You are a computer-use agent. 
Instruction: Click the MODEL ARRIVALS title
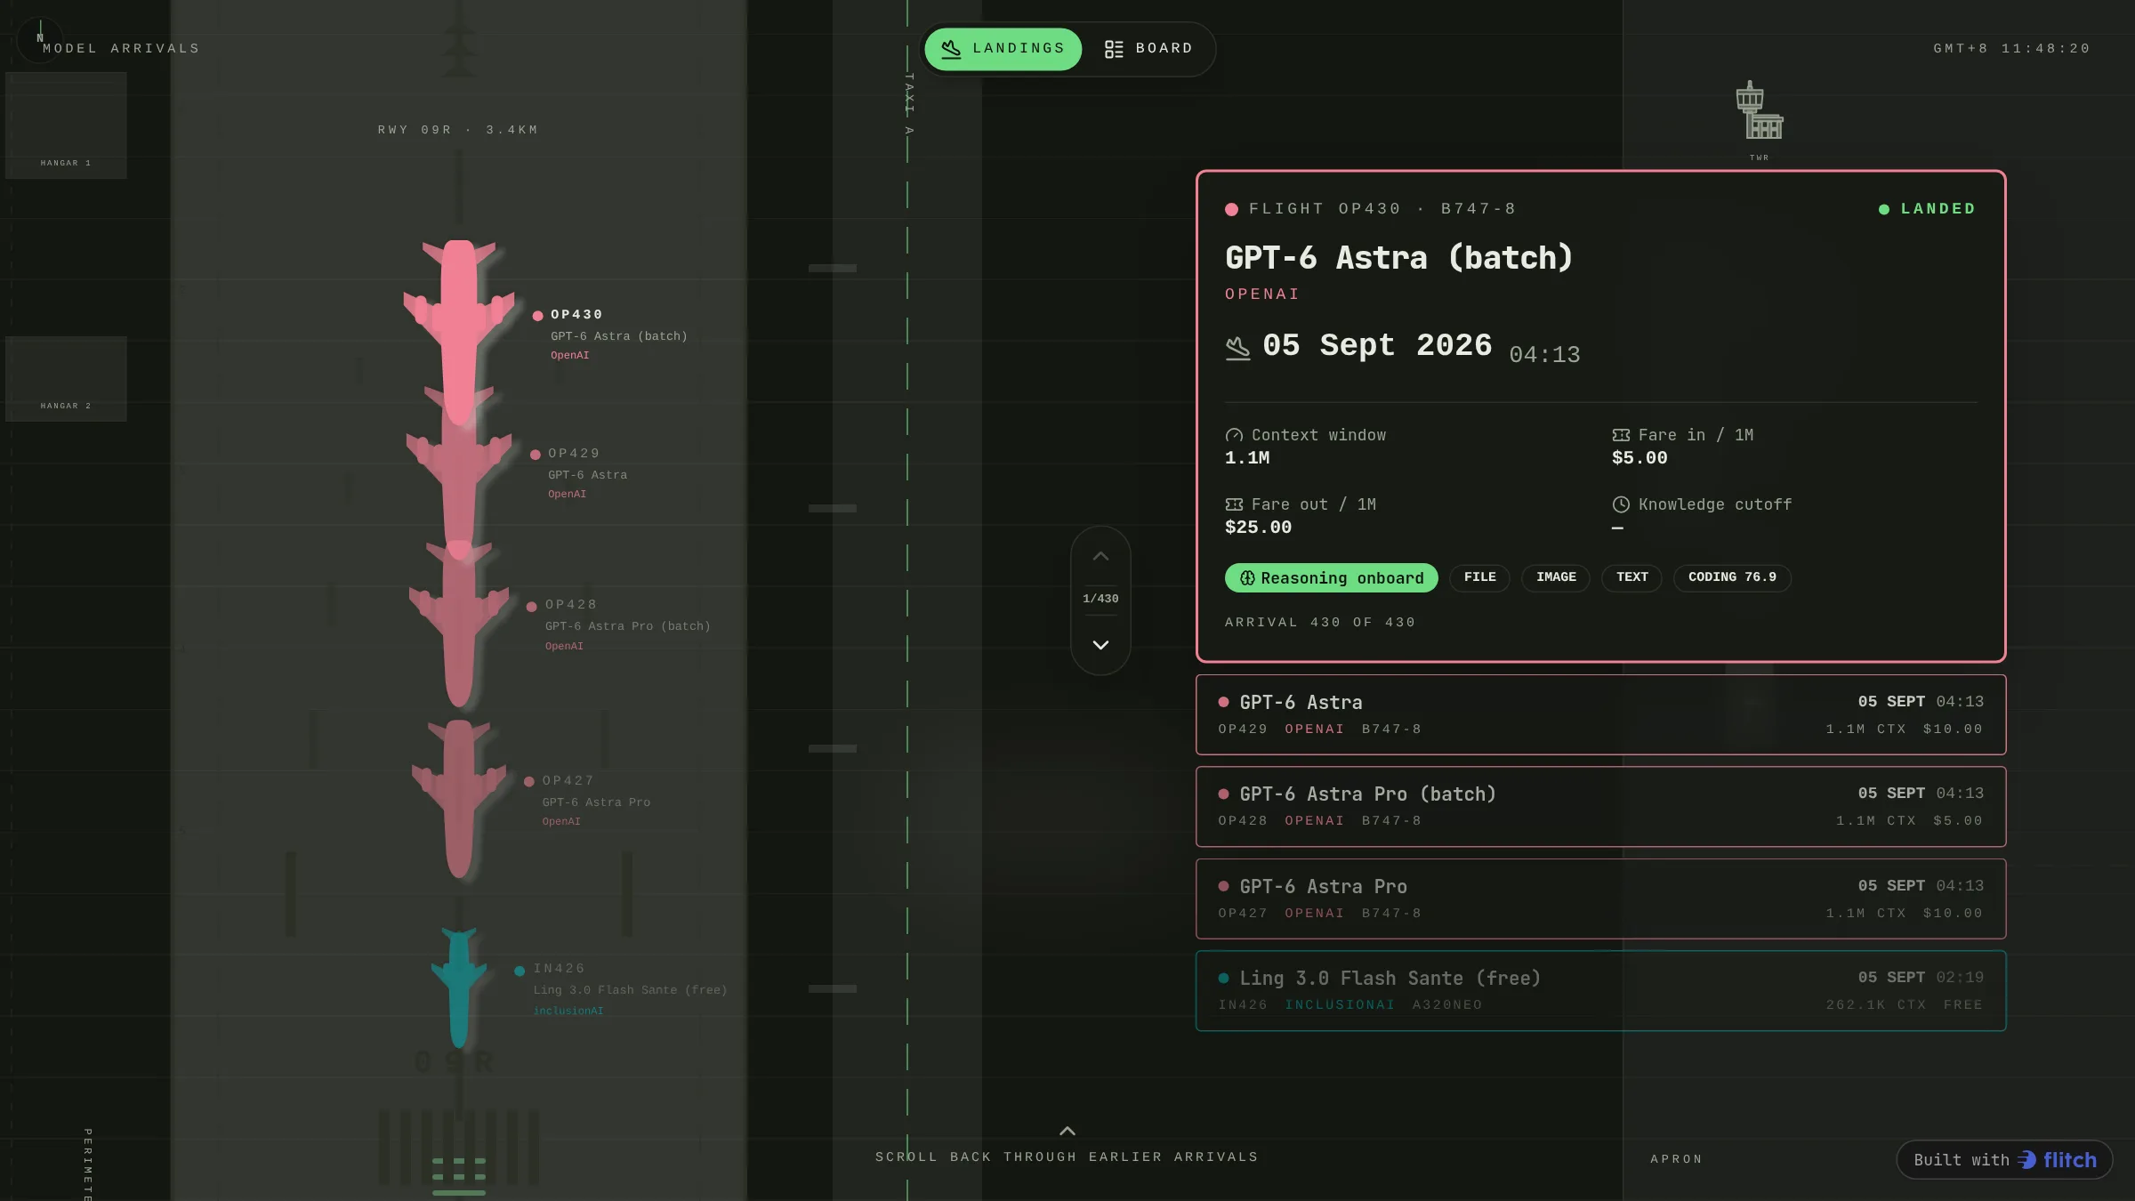click(x=121, y=49)
